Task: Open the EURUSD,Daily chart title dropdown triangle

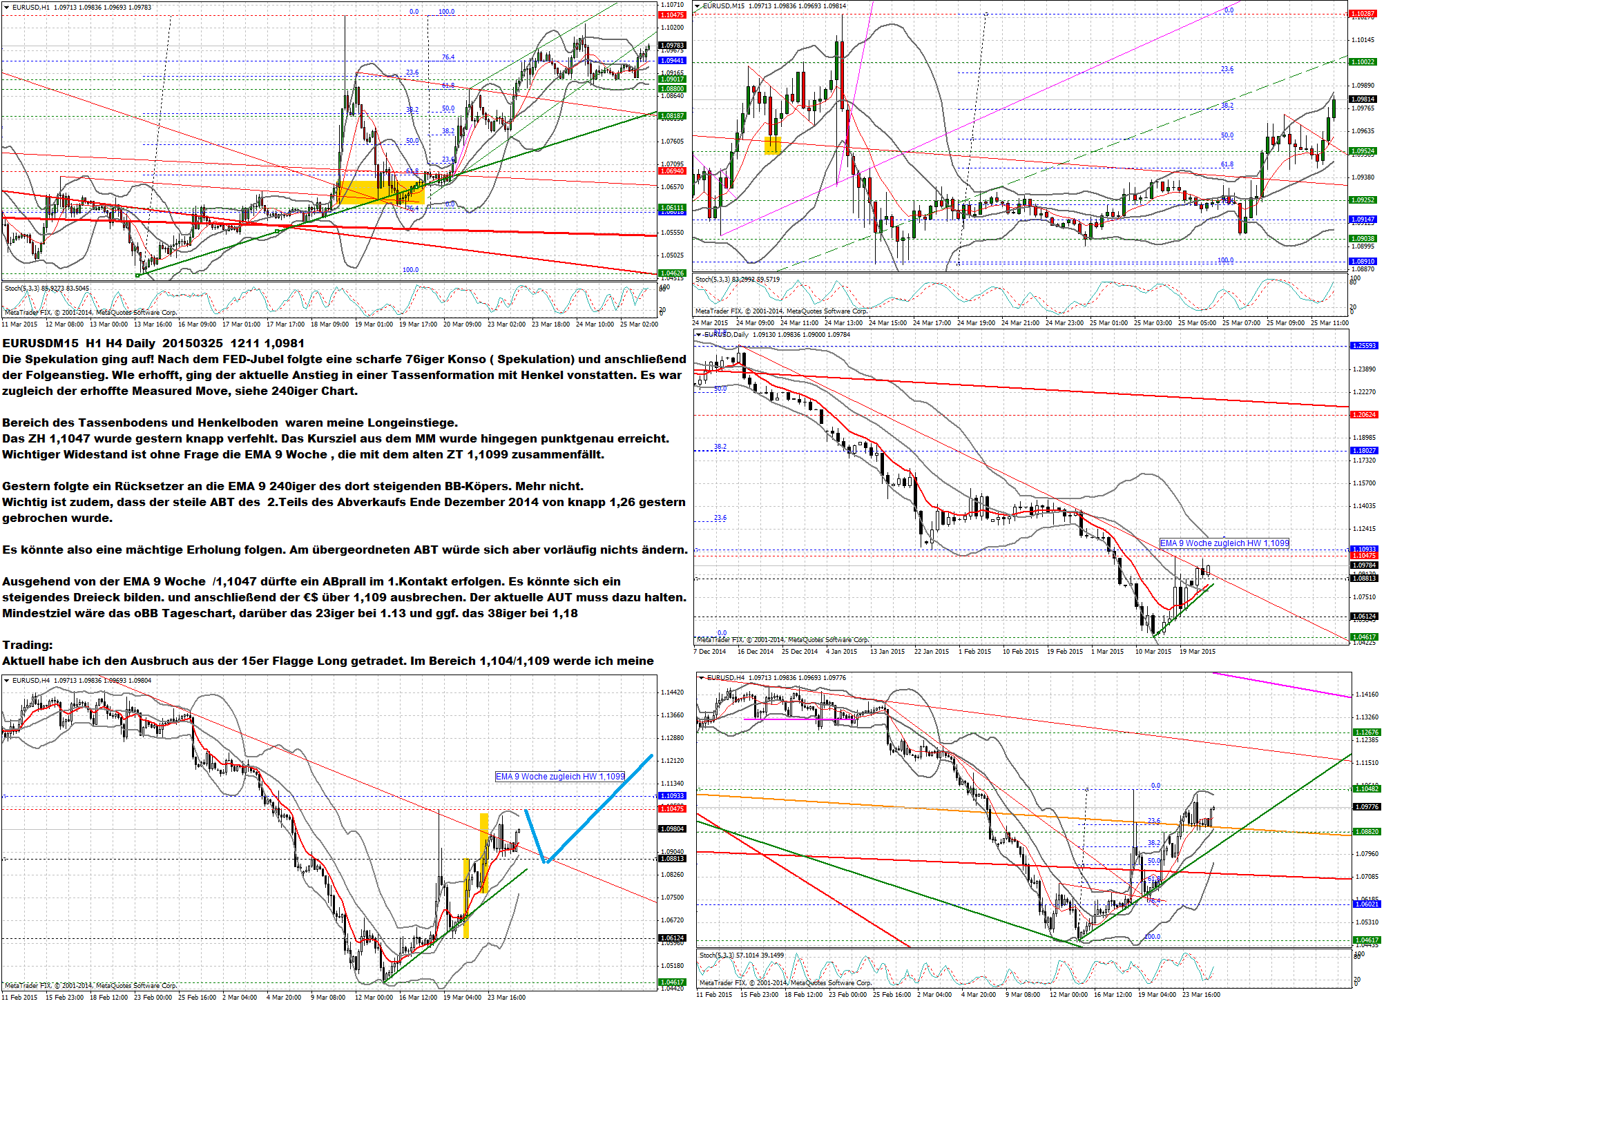Action: 698,335
